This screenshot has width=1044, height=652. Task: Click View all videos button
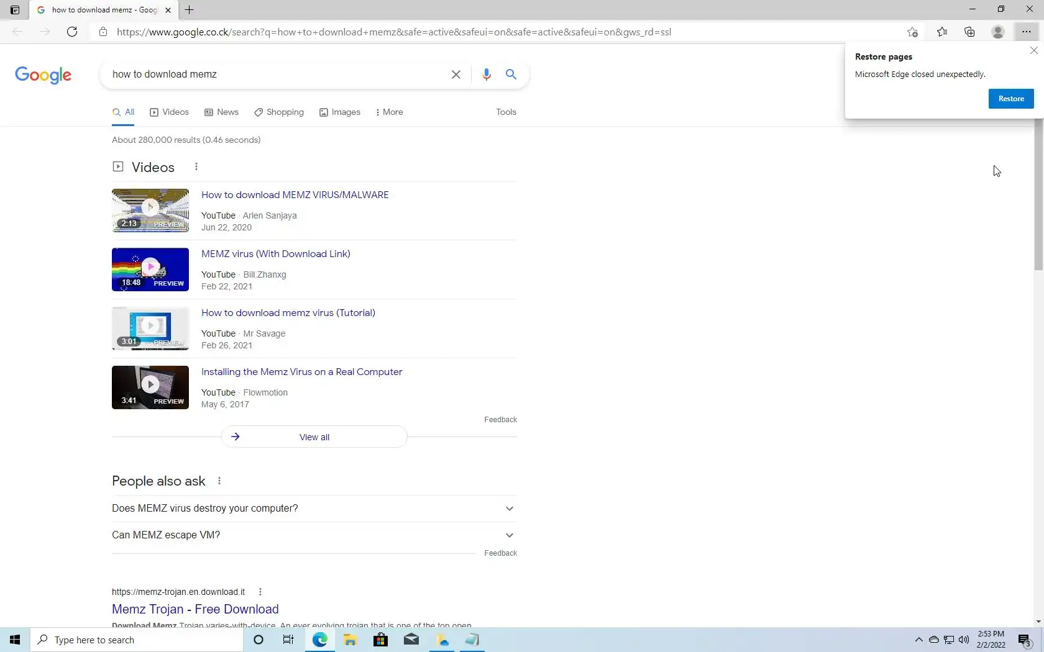point(314,437)
